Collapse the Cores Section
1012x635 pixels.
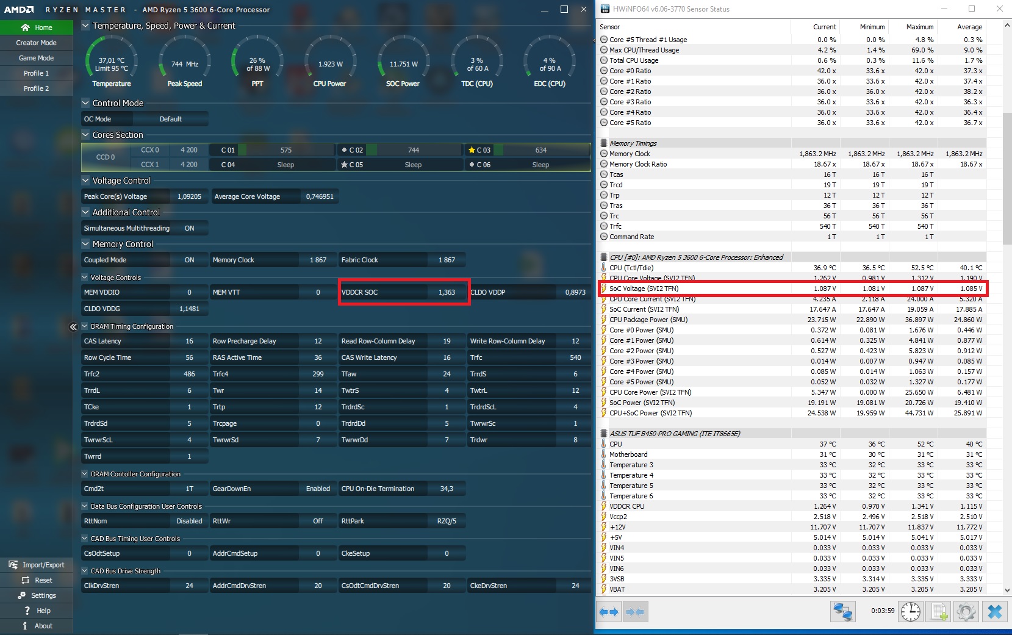(85, 135)
